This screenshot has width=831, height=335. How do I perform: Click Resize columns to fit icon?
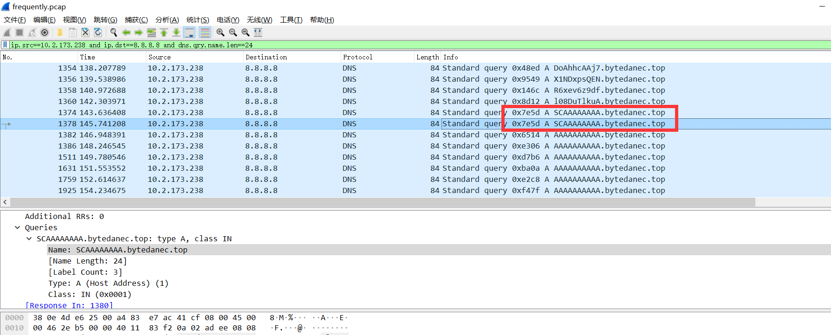(x=258, y=32)
